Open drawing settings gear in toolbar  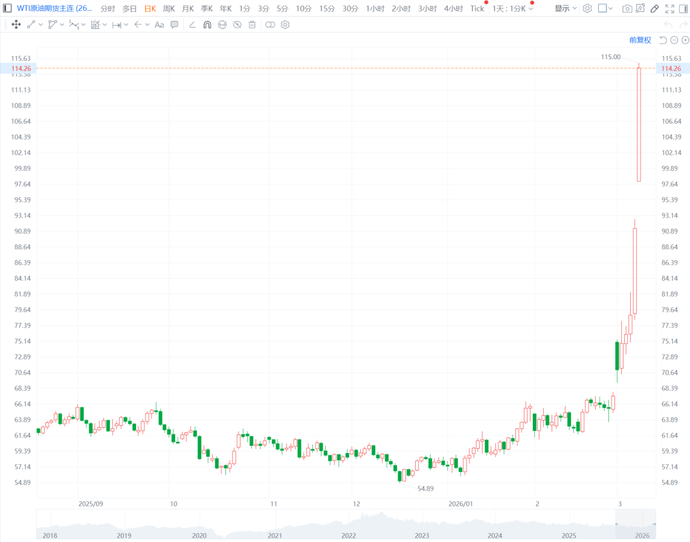tap(285, 25)
